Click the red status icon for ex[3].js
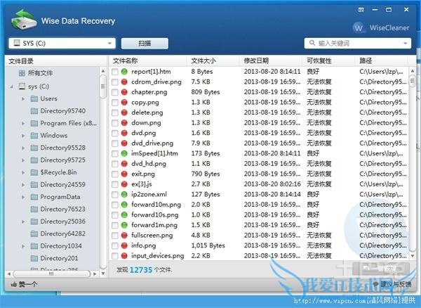The image size is (421, 308). pyautogui.click(x=124, y=184)
